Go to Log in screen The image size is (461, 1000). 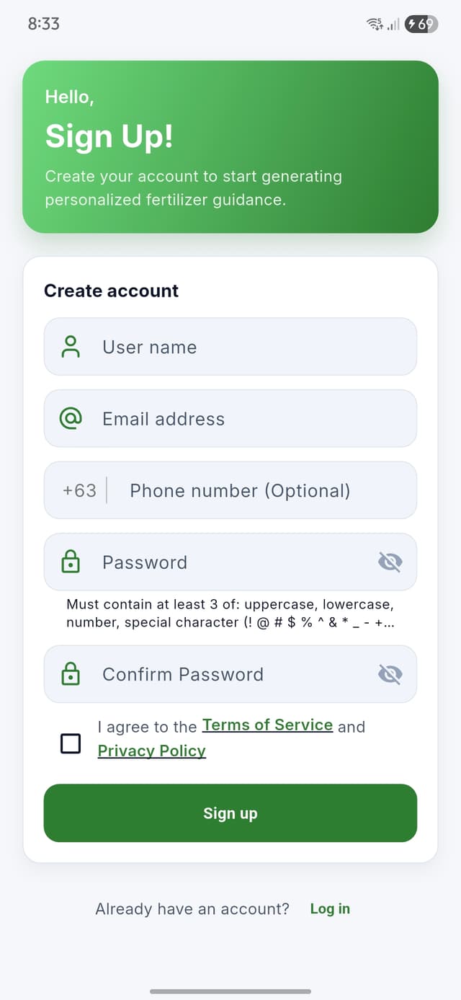330,908
